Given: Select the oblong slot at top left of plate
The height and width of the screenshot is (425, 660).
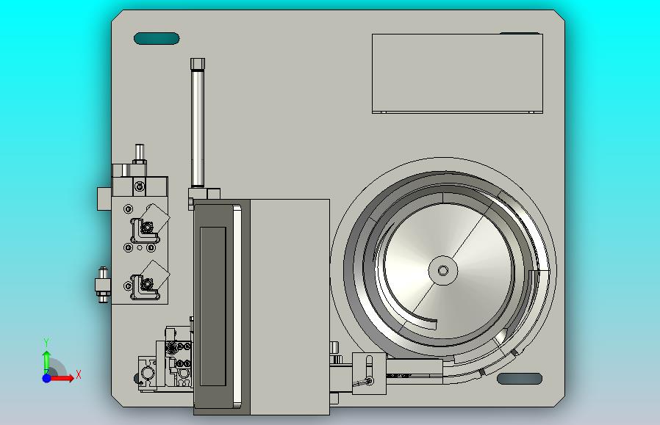Looking at the screenshot, I should click(x=157, y=39).
